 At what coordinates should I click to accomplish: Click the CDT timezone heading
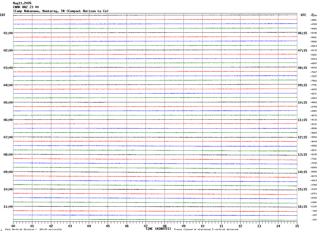(3, 15)
